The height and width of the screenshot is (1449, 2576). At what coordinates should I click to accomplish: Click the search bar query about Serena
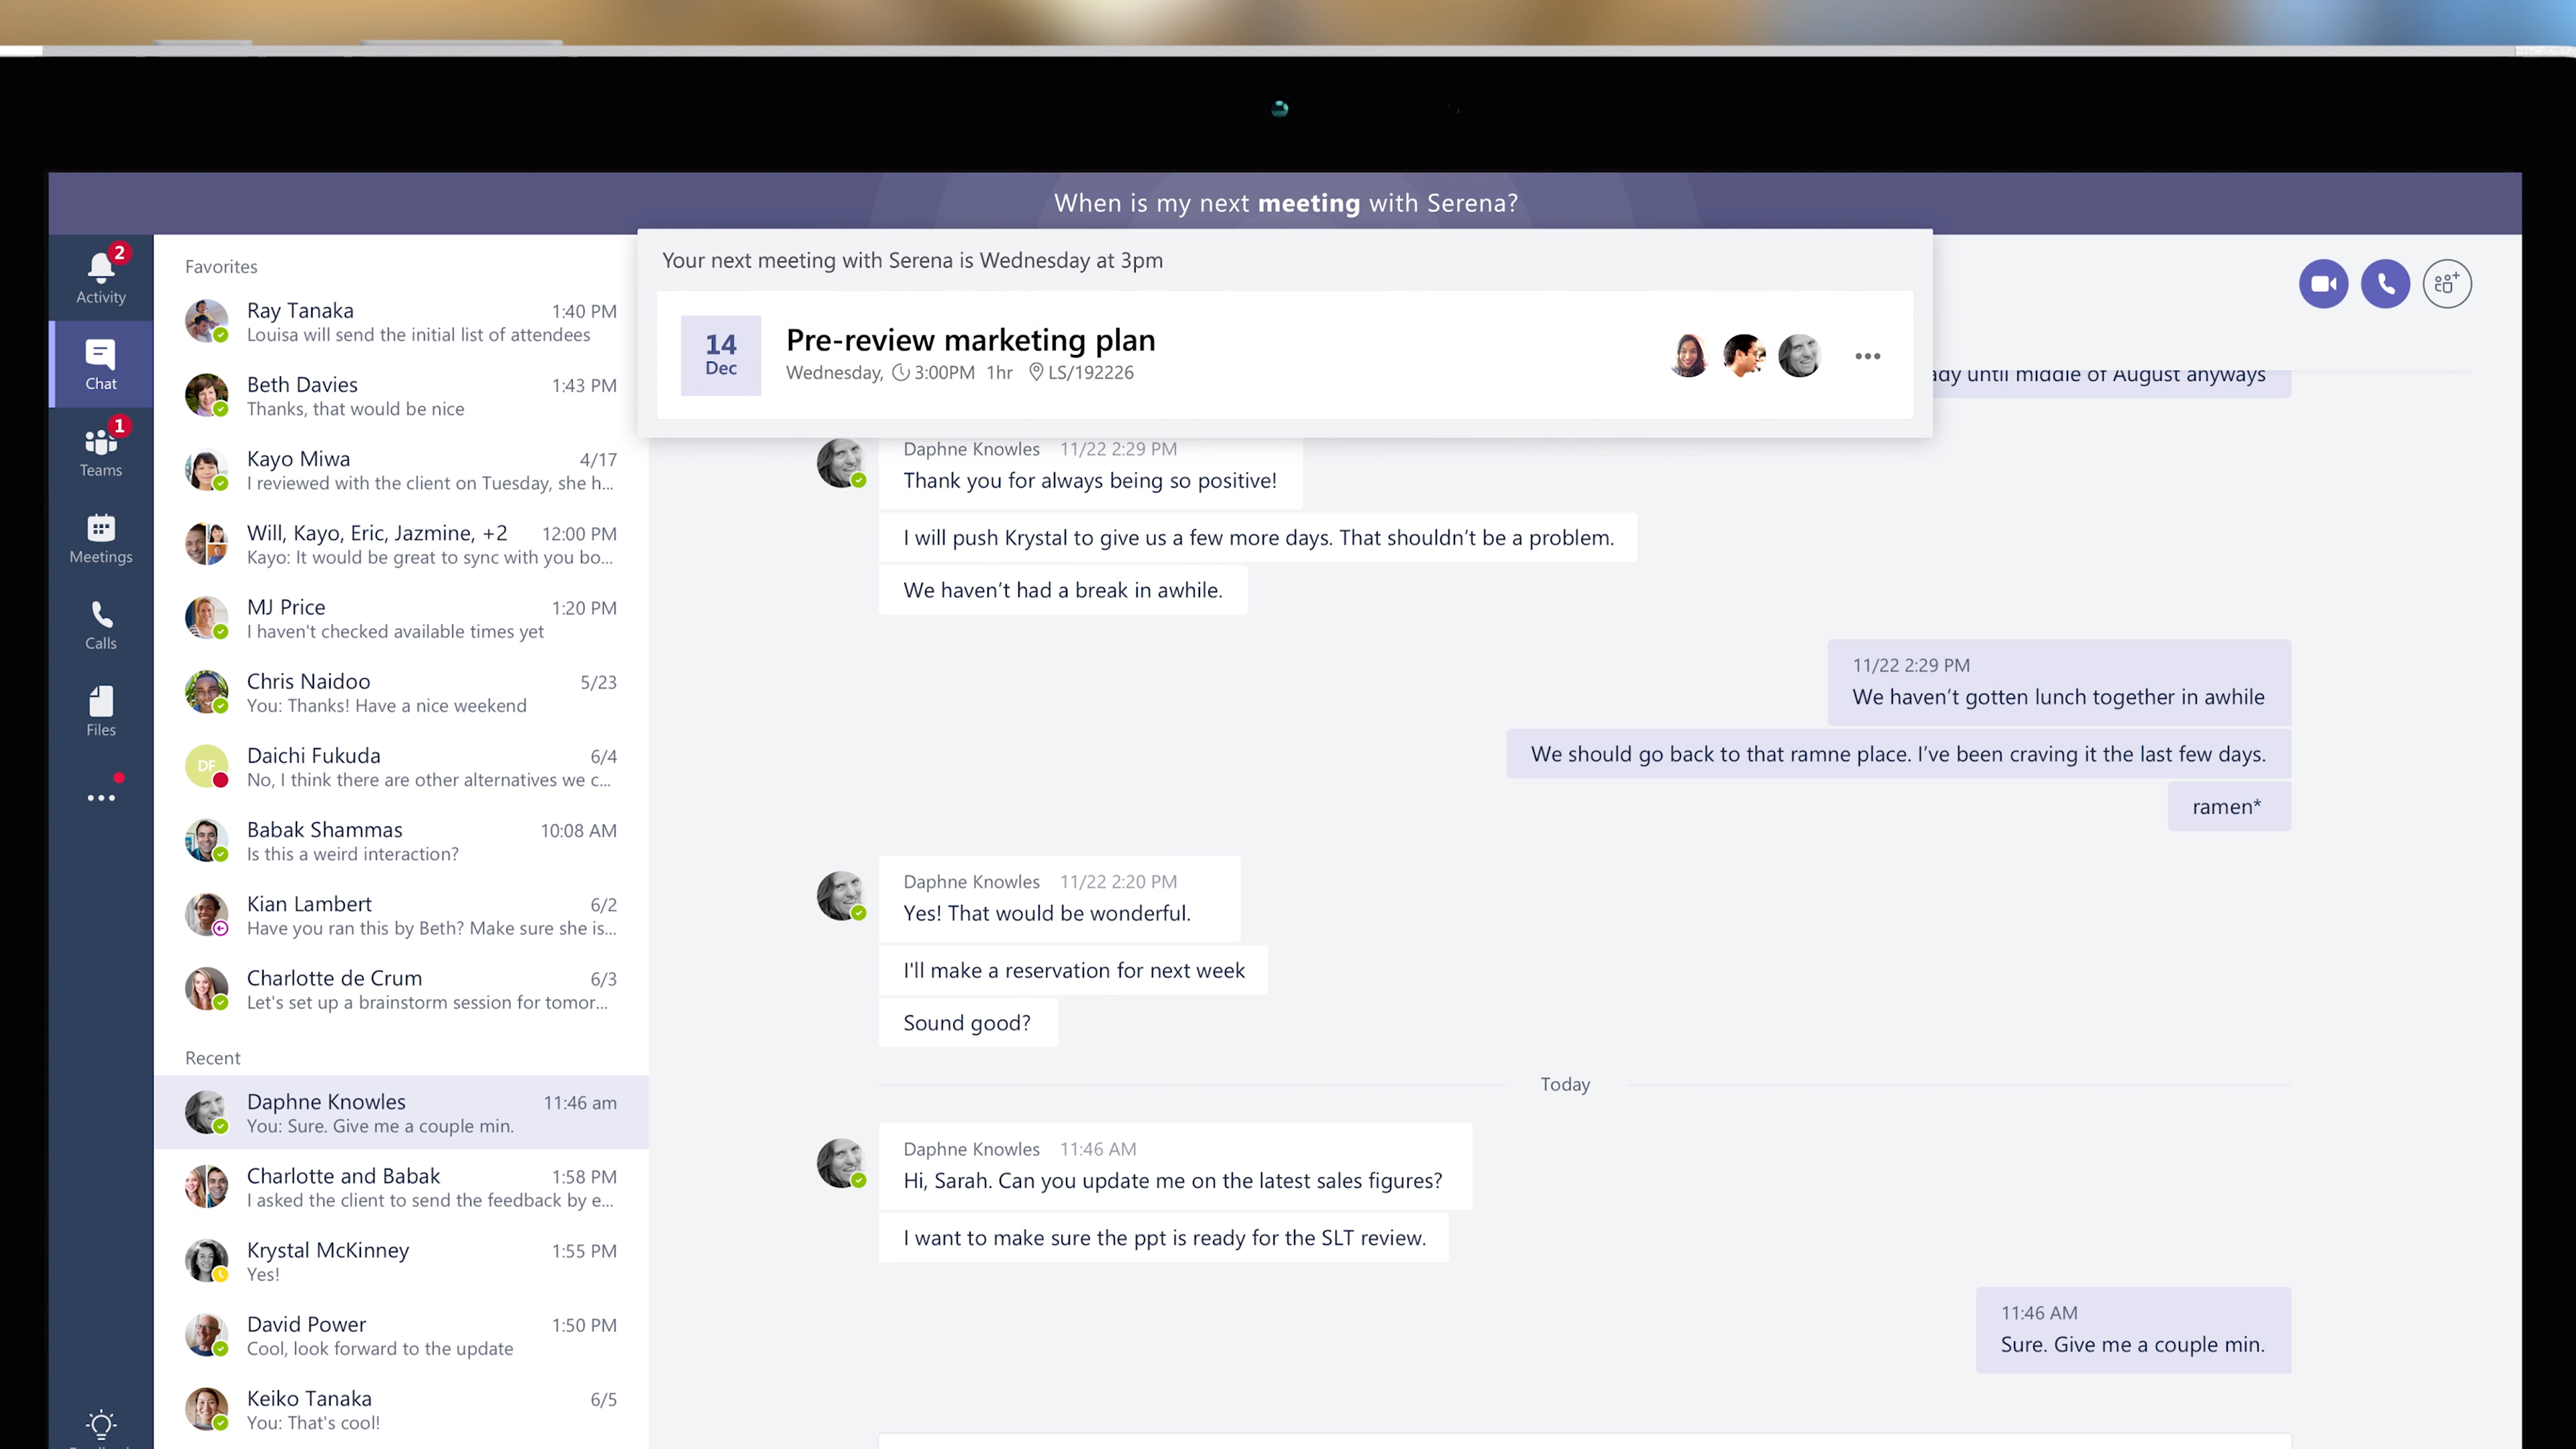coord(1285,203)
